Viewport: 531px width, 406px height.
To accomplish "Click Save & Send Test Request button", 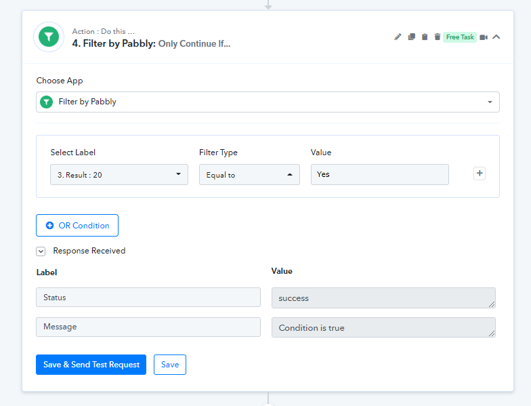I will [91, 365].
